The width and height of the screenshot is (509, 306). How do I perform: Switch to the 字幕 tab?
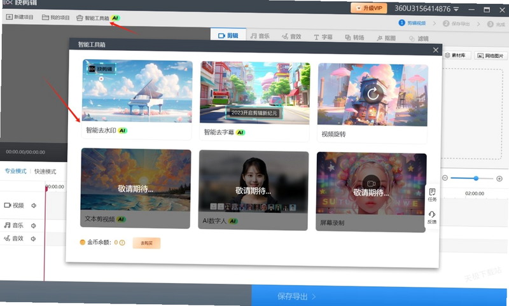[x=323, y=37]
